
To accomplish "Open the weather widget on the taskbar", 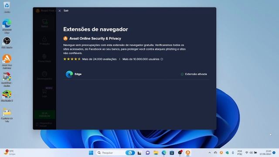I will (x=10, y=153).
